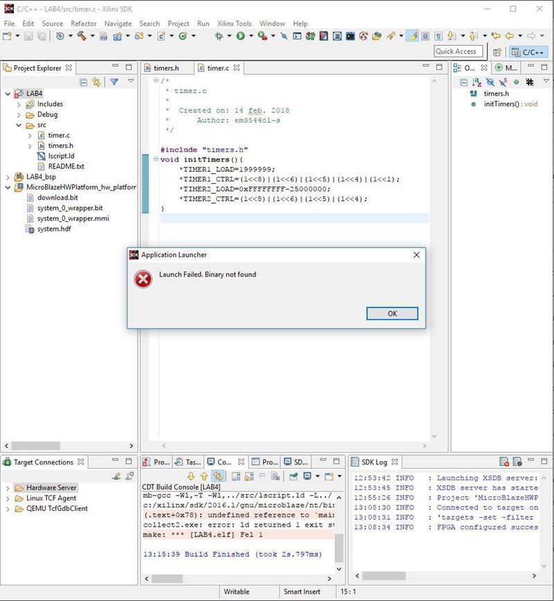554x601 pixels.
Task: Open the Xilinx Tools menu
Action: 234,24
